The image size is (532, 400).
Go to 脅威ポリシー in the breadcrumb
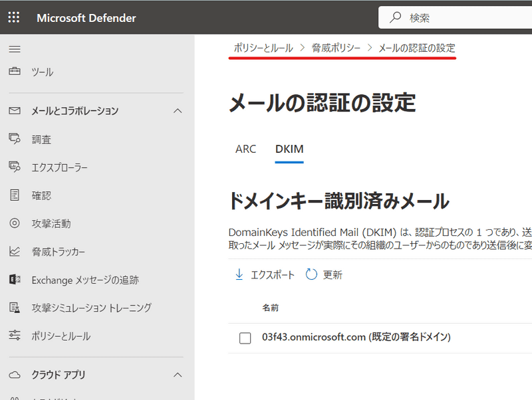tap(336, 48)
